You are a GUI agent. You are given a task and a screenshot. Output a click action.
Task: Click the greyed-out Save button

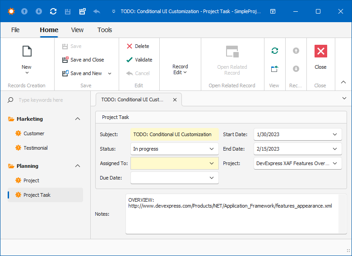coord(72,46)
